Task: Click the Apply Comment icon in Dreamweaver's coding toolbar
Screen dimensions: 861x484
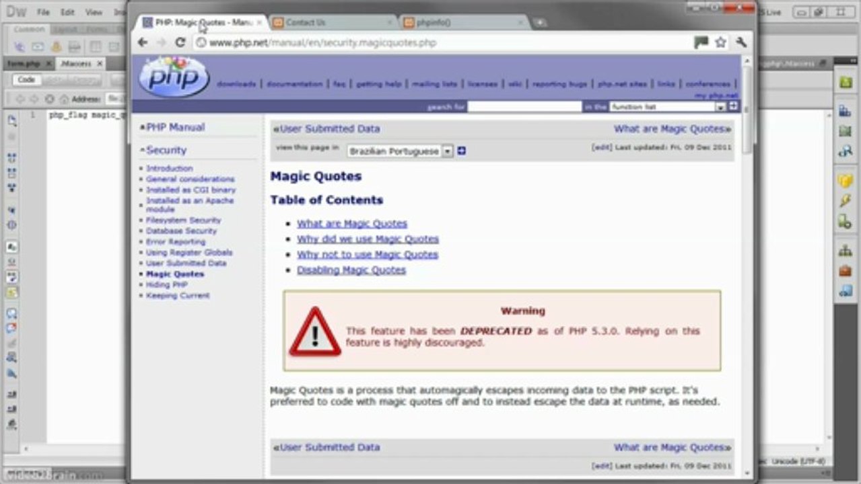Action: 11,313
